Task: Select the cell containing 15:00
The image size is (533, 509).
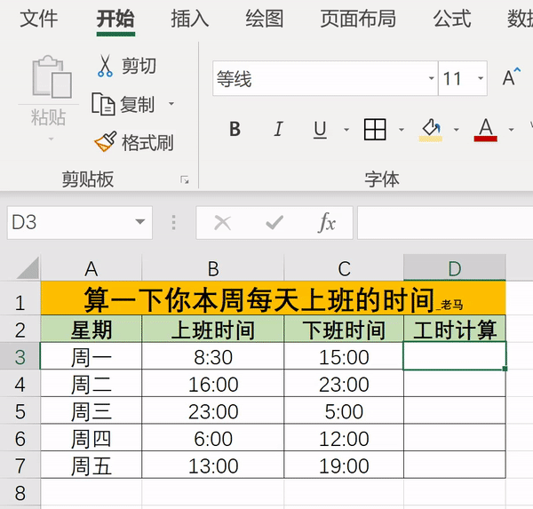Action: [x=344, y=357]
